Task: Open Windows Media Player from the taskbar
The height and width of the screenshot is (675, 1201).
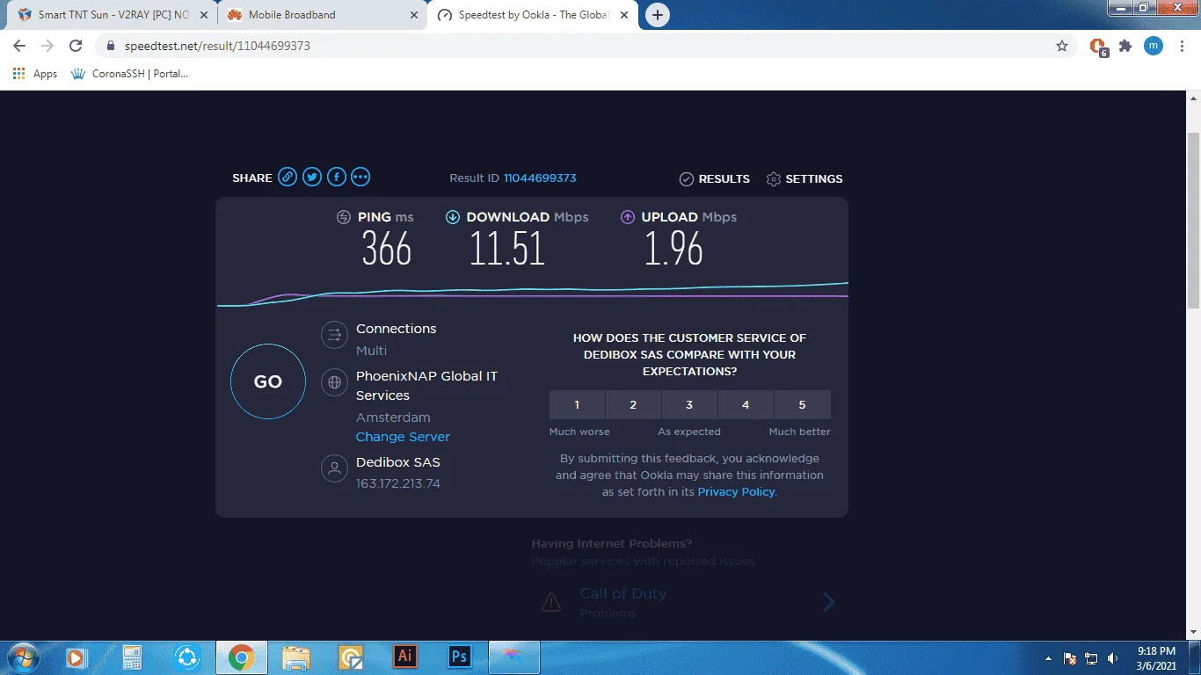Action: tap(76, 657)
